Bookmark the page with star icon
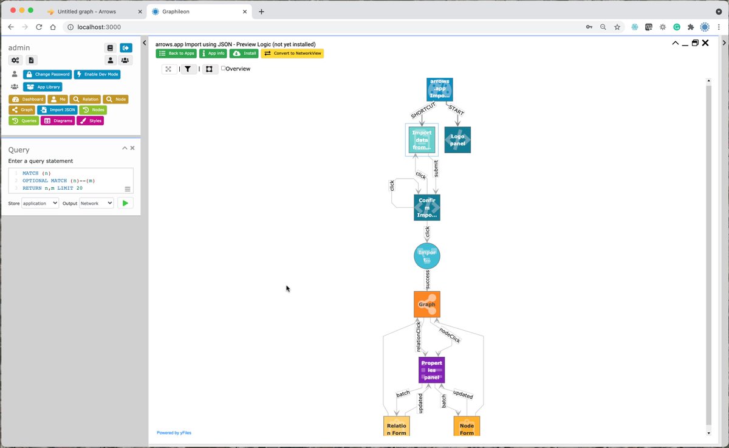 point(617,27)
